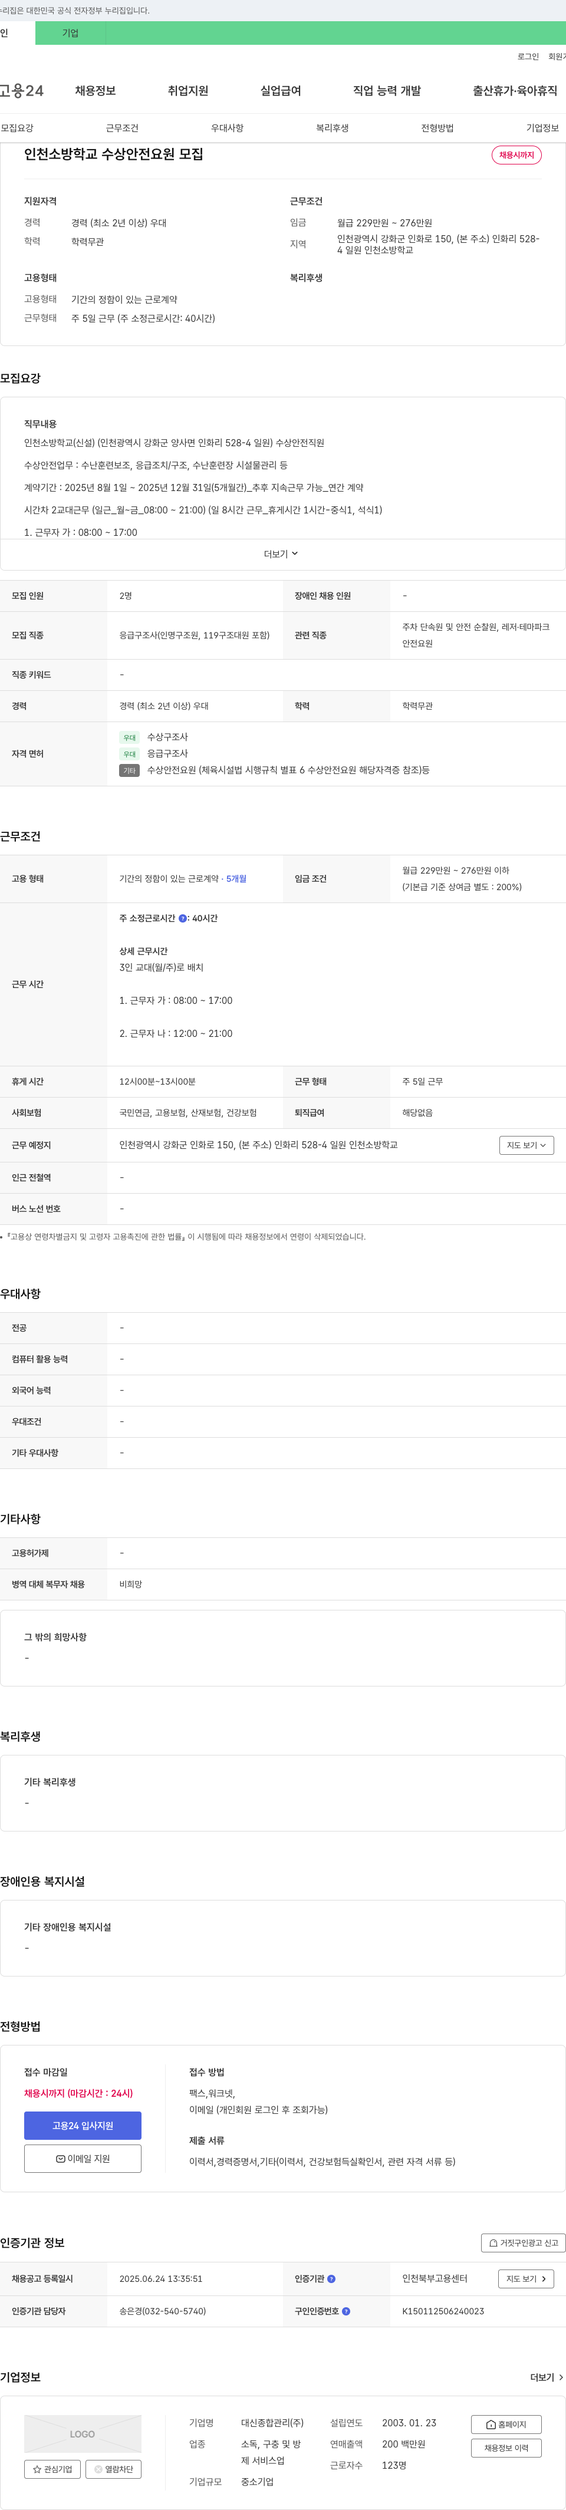566x2510 pixels.
Task: Switch to the 기업 tab
Action: [x=70, y=33]
